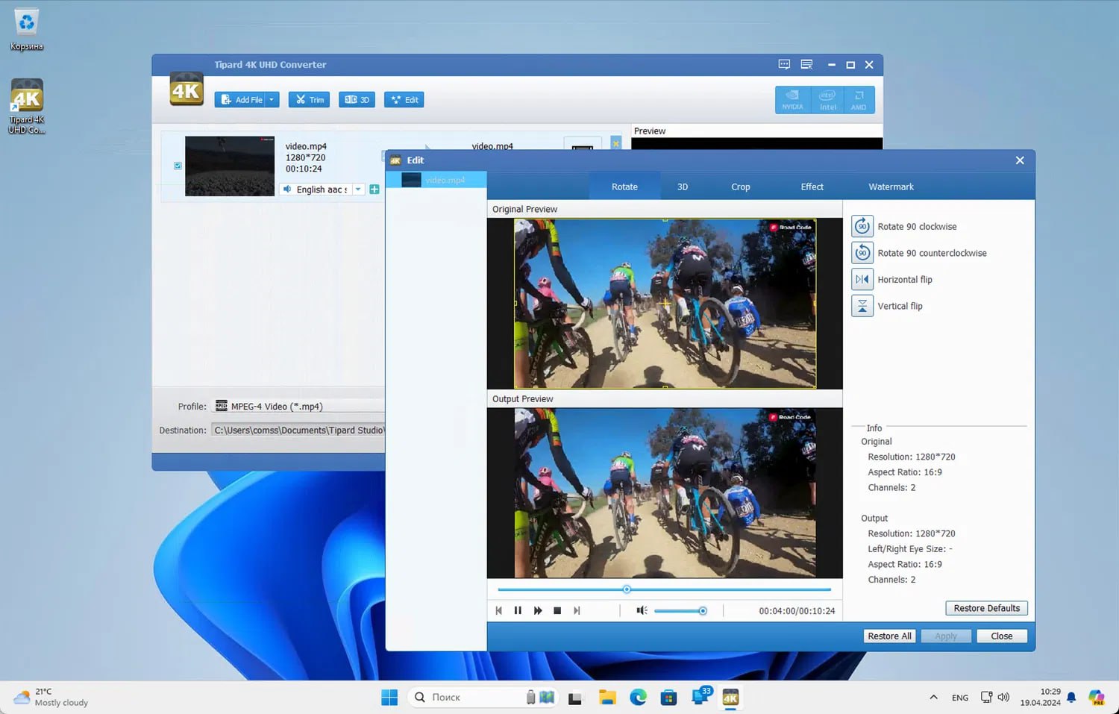Toggle NVIDIA hardware acceleration
Image resolution: width=1119 pixels, height=714 pixels.
792,100
